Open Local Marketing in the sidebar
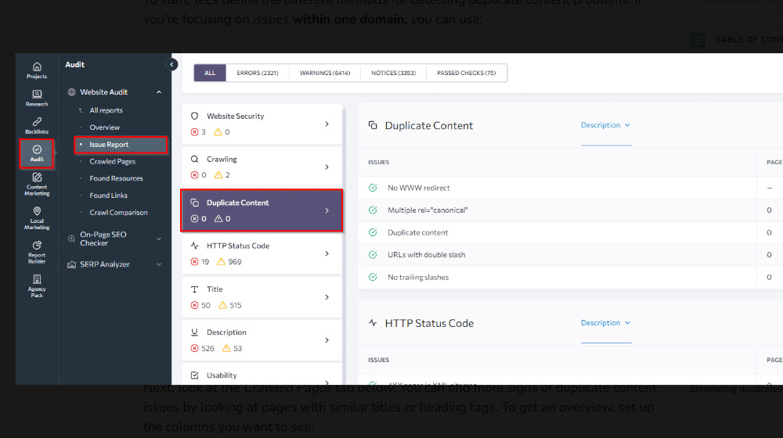The height and width of the screenshot is (438, 783). 37,218
